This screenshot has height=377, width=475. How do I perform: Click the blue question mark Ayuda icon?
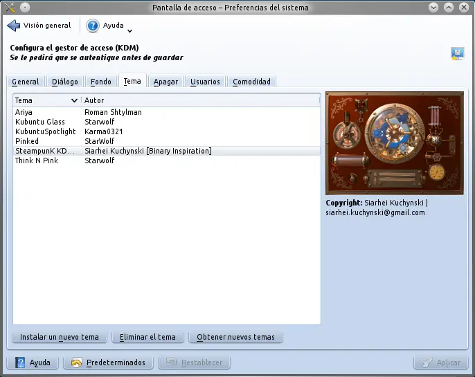click(x=92, y=26)
